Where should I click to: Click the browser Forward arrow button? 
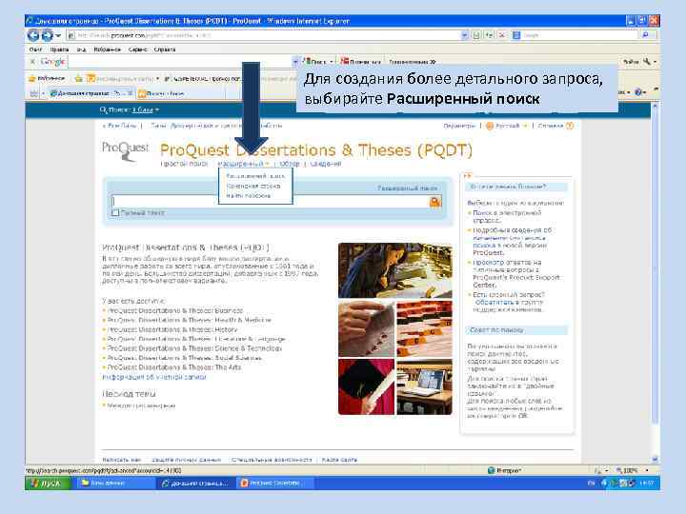(47, 35)
